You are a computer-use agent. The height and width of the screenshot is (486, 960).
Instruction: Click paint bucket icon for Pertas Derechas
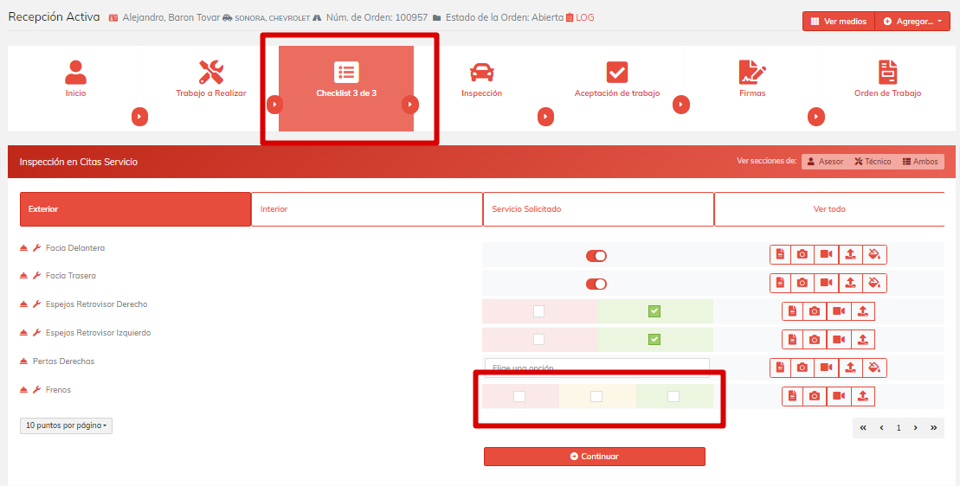(x=874, y=368)
